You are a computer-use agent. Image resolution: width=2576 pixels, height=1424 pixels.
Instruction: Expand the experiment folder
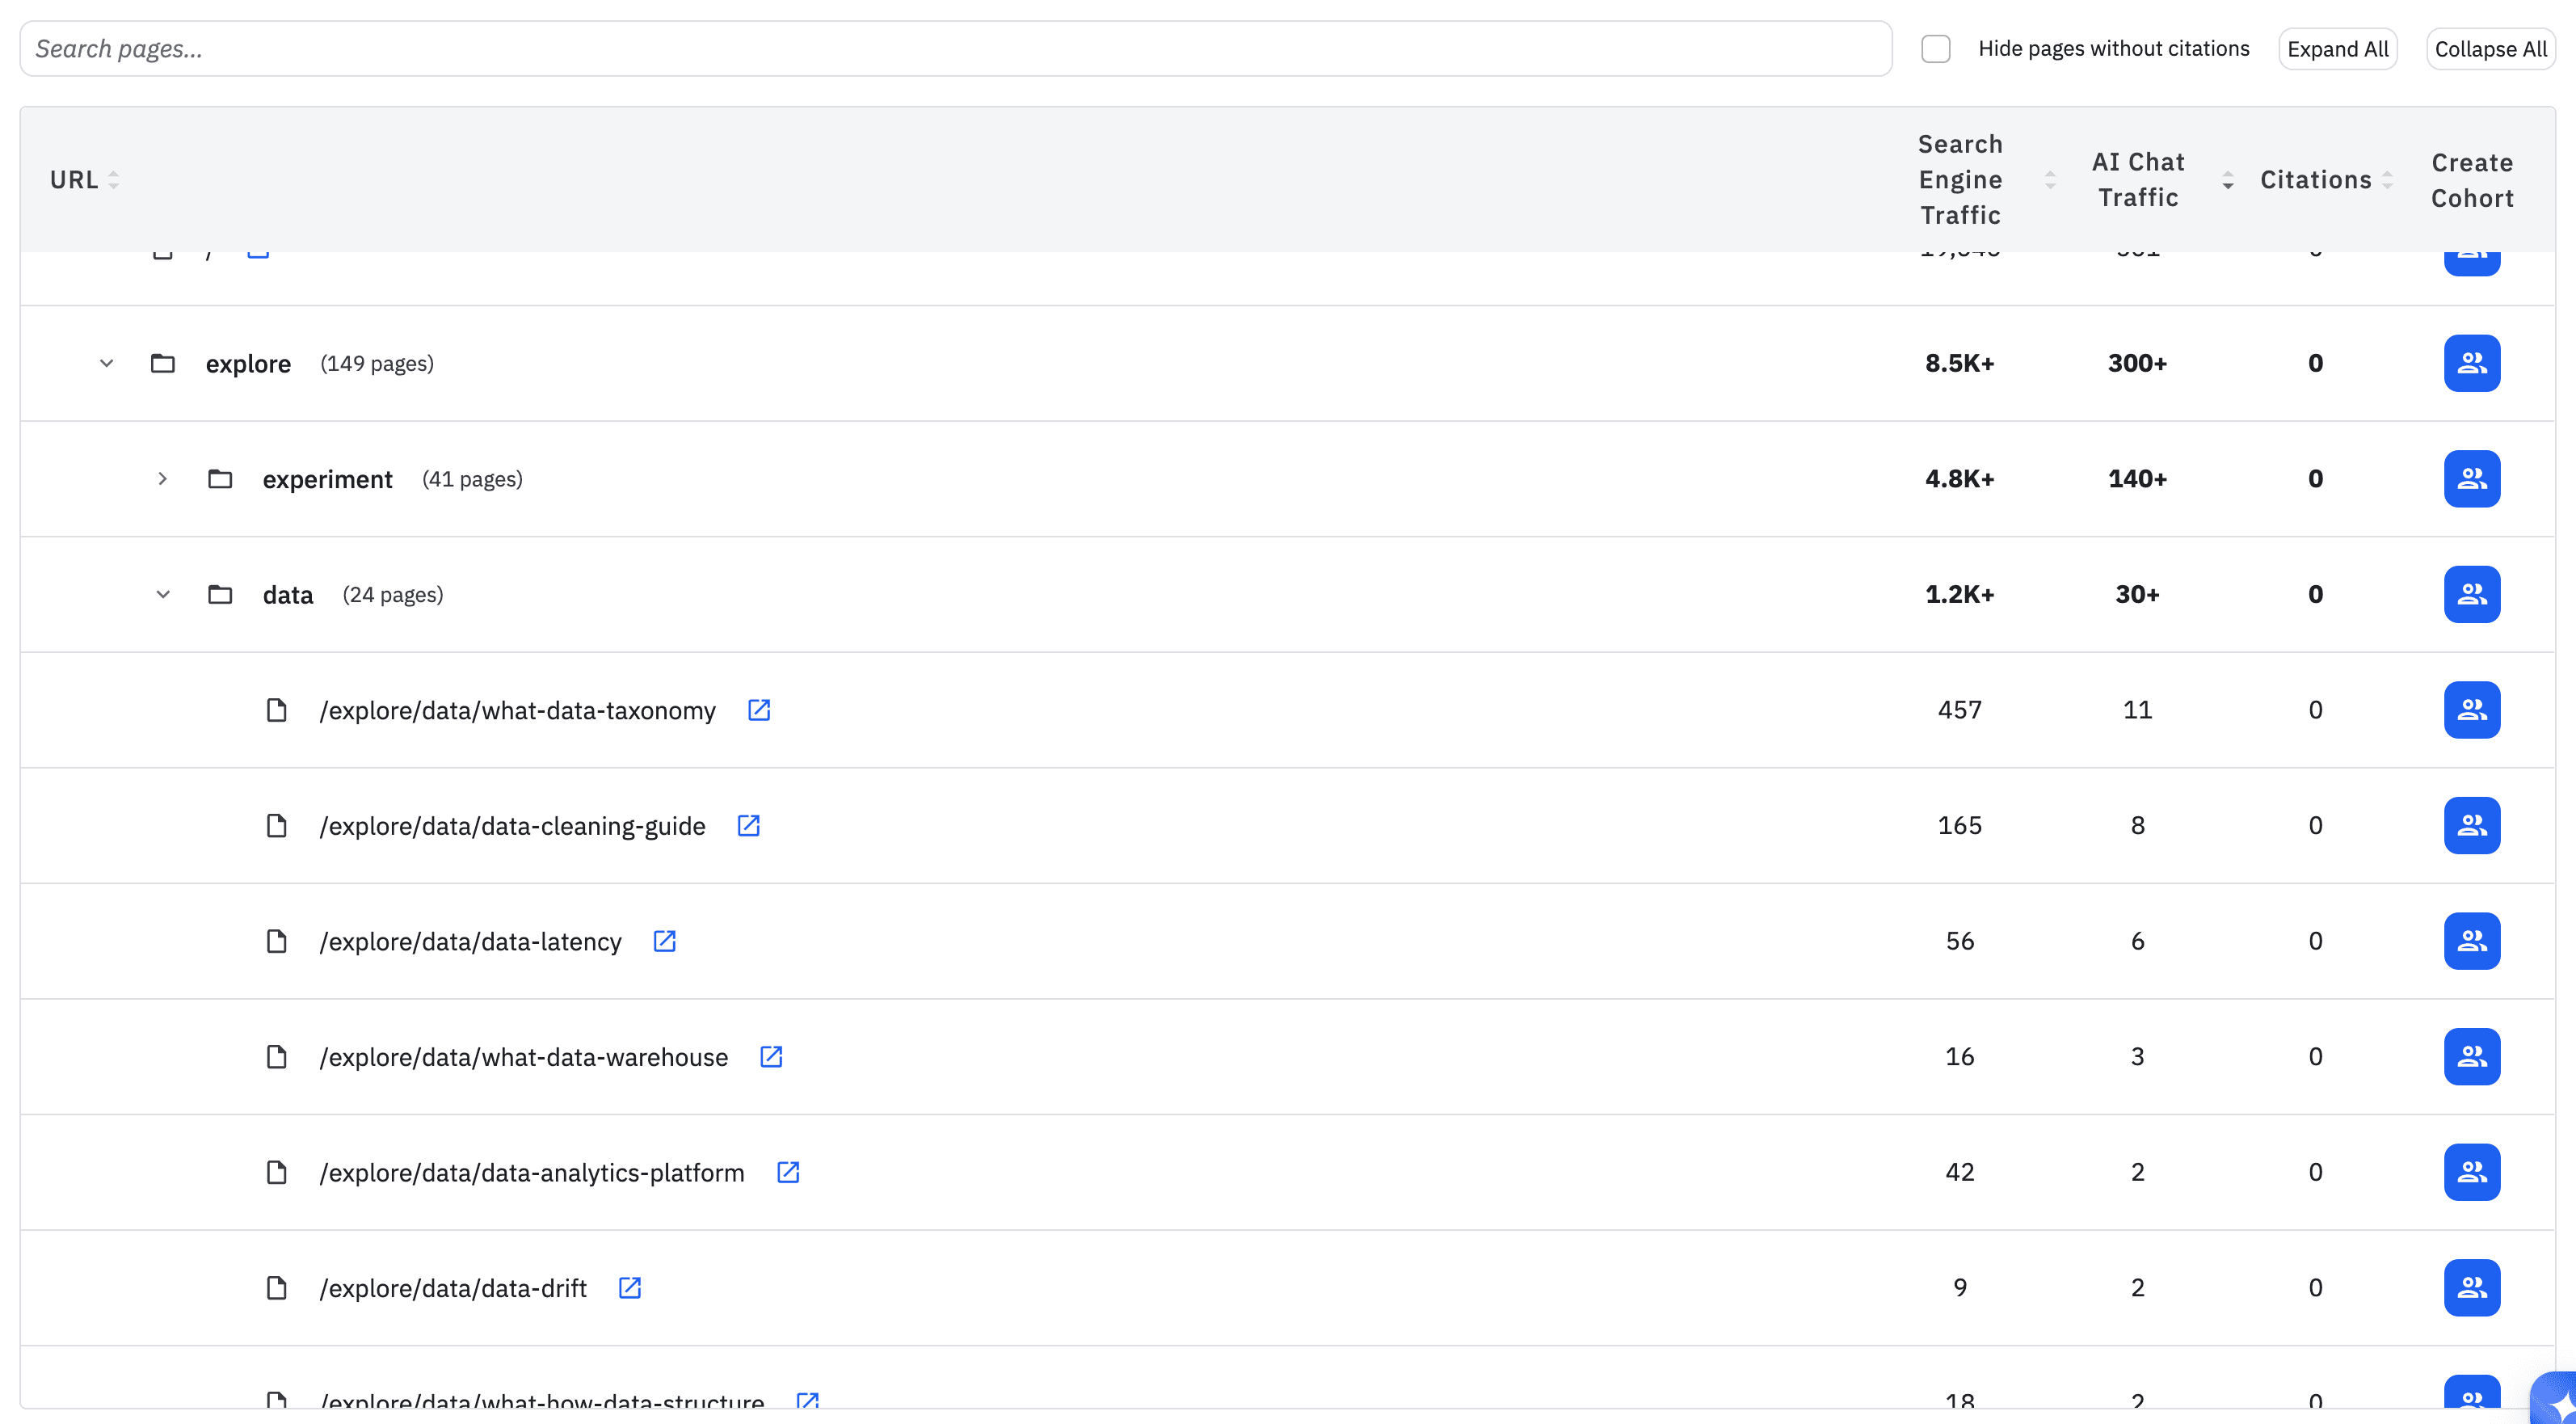click(x=163, y=479)
